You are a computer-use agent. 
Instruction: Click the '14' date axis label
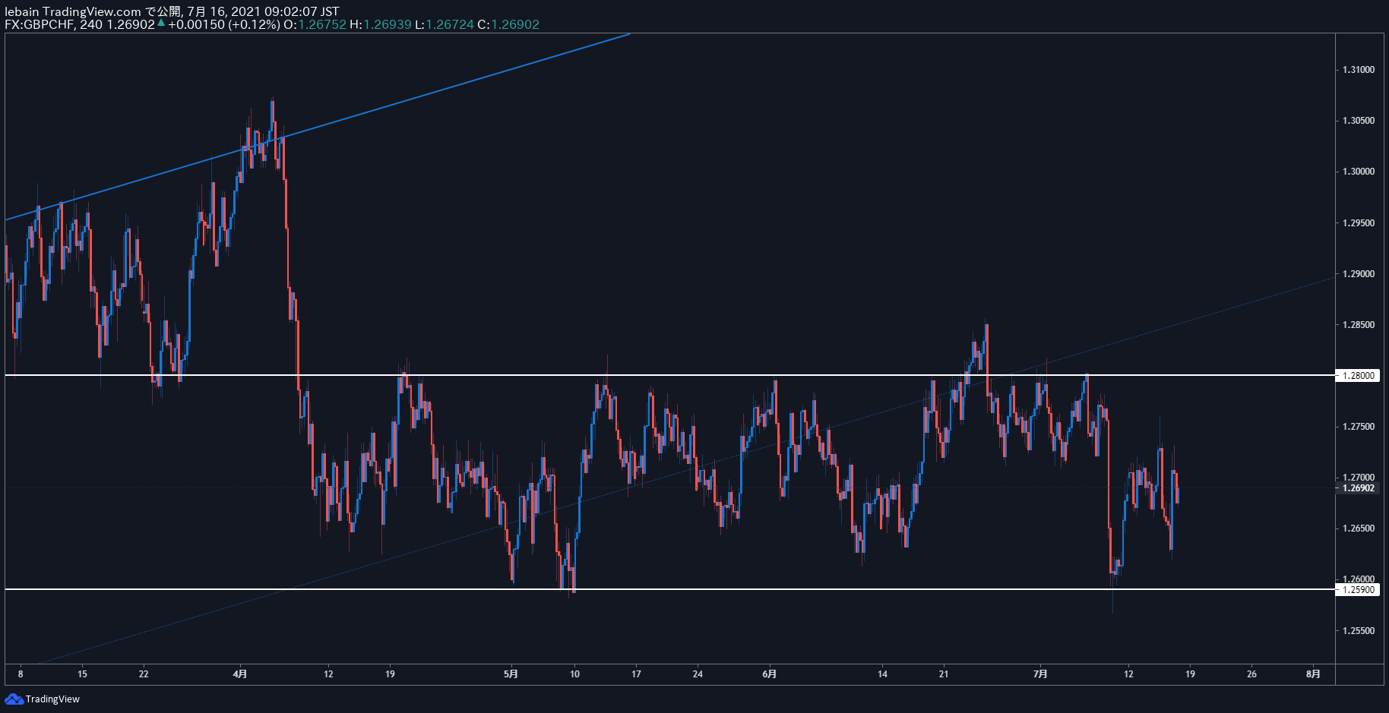click(882, 674)
